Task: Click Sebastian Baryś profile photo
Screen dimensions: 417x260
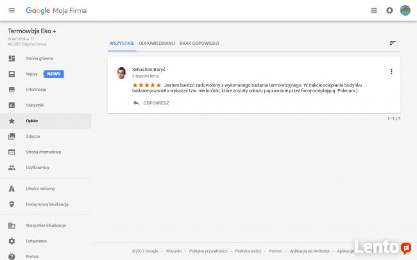Action: click(x=121, y=73)
